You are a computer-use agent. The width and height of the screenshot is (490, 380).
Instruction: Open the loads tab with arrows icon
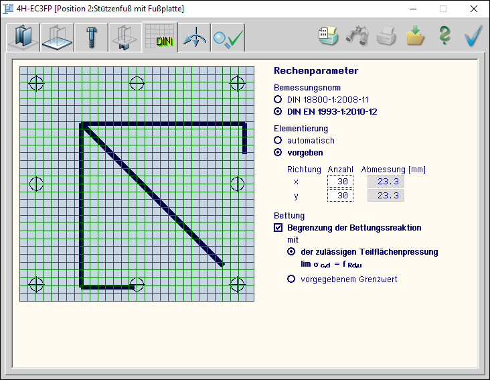click(194, 38)
